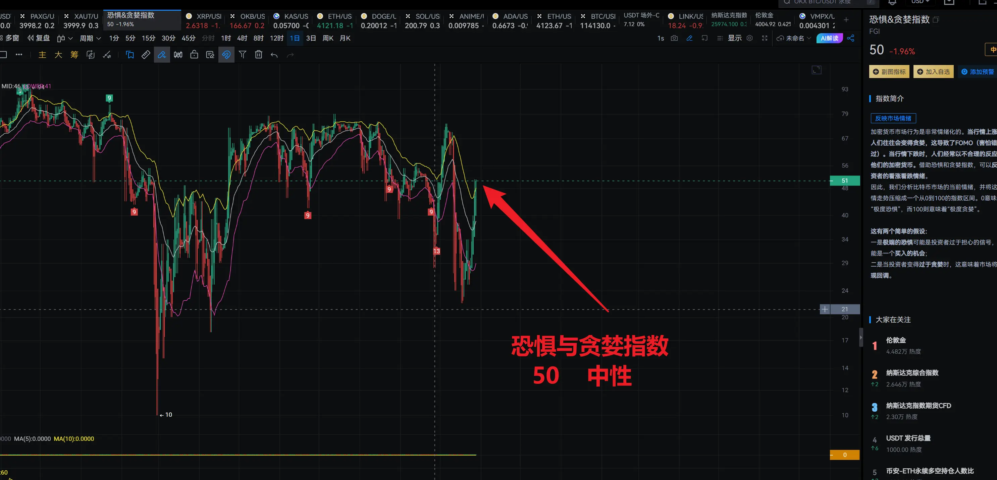Select the 月K timeframe
Image resolution: width=997 pixels, height=480 pixels.
click(345, 38)
